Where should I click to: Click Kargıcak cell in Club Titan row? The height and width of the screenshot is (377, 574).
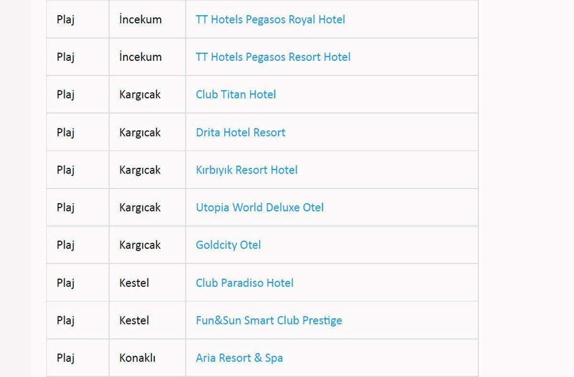click(x=147, y=95)
